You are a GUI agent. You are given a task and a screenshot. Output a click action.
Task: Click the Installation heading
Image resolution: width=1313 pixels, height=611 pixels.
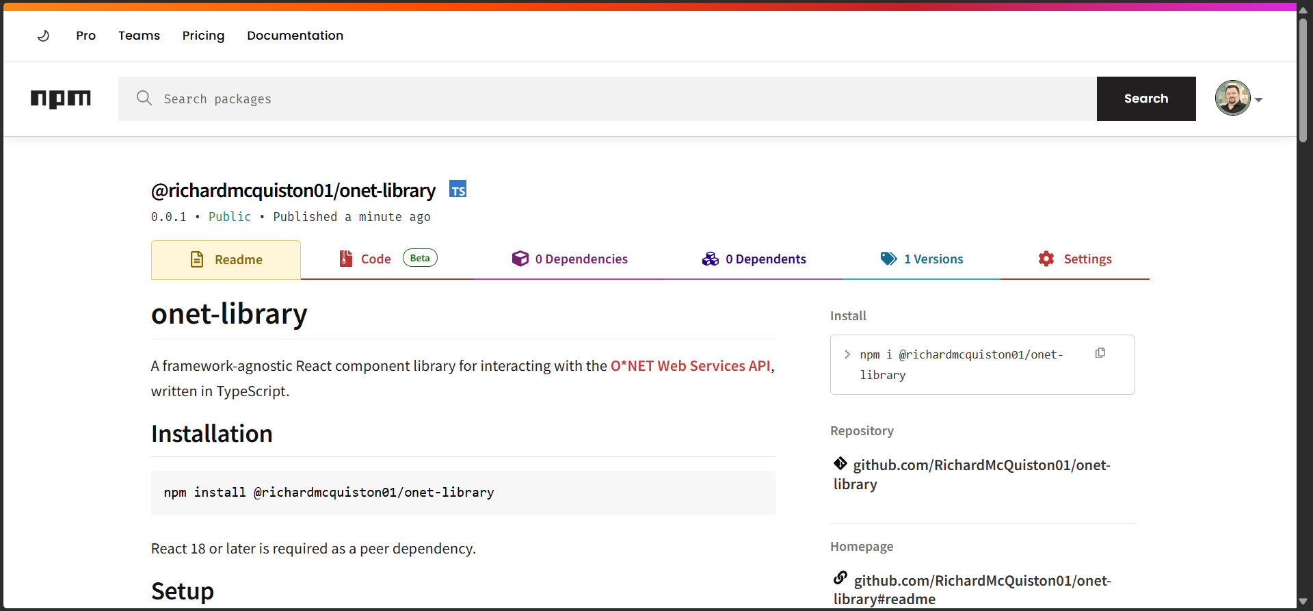[212, 434]
